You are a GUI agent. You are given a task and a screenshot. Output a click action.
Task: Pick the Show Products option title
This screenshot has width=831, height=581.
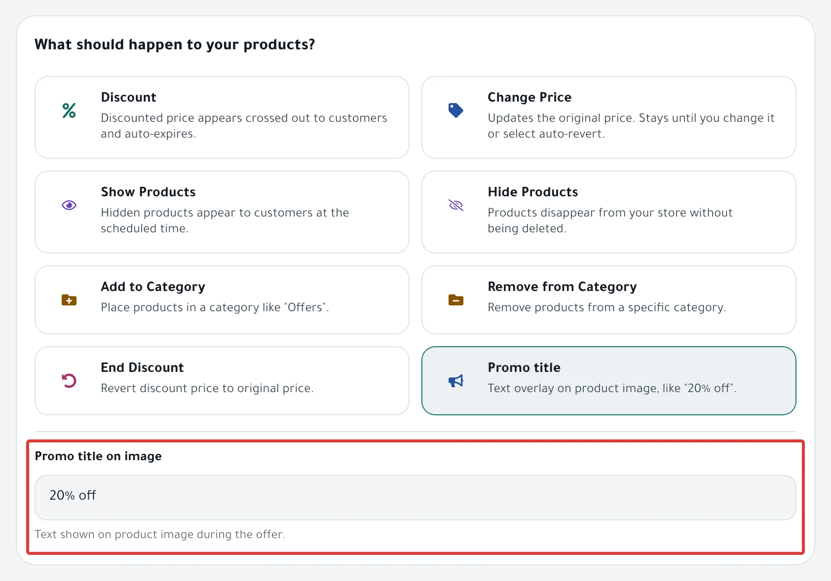148,192
